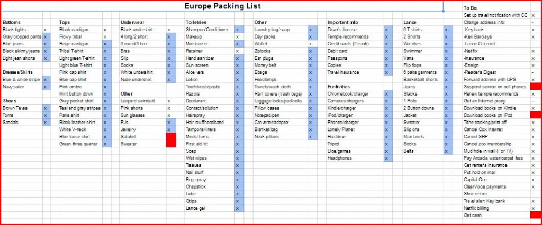542x225 pixels.
Task: Toggle the x mark next to Passports
Action: click(x=387, y=58)
